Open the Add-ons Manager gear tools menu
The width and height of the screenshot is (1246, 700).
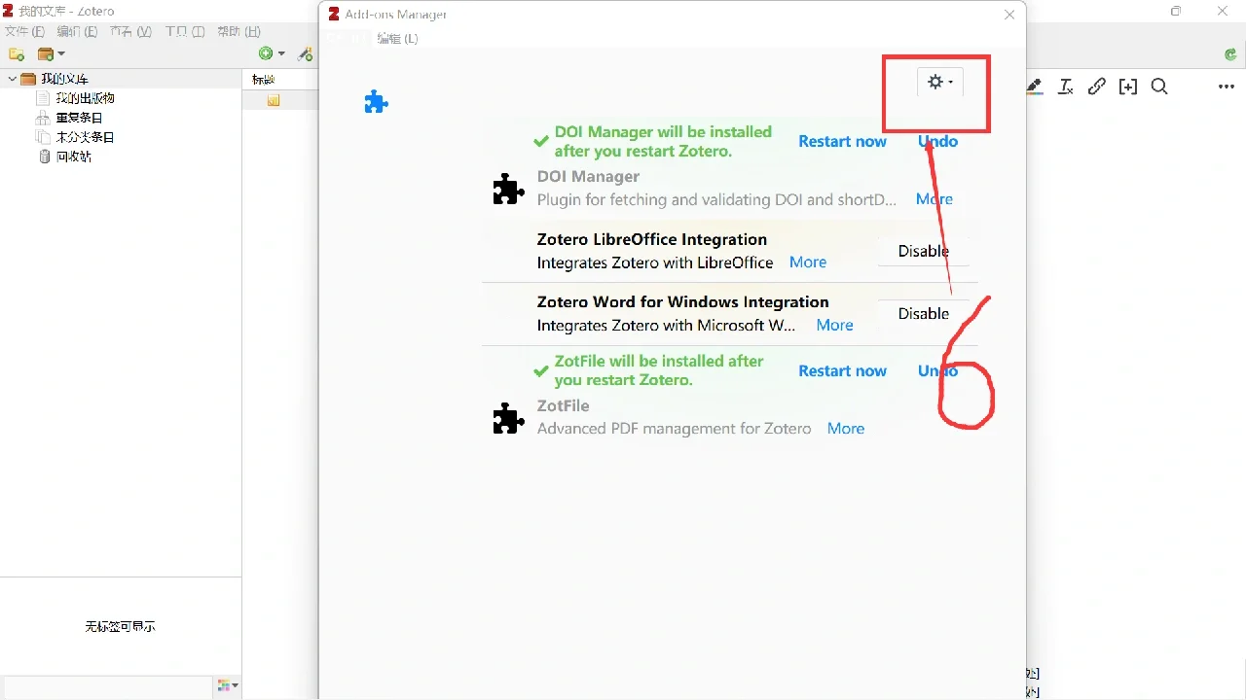940,83
